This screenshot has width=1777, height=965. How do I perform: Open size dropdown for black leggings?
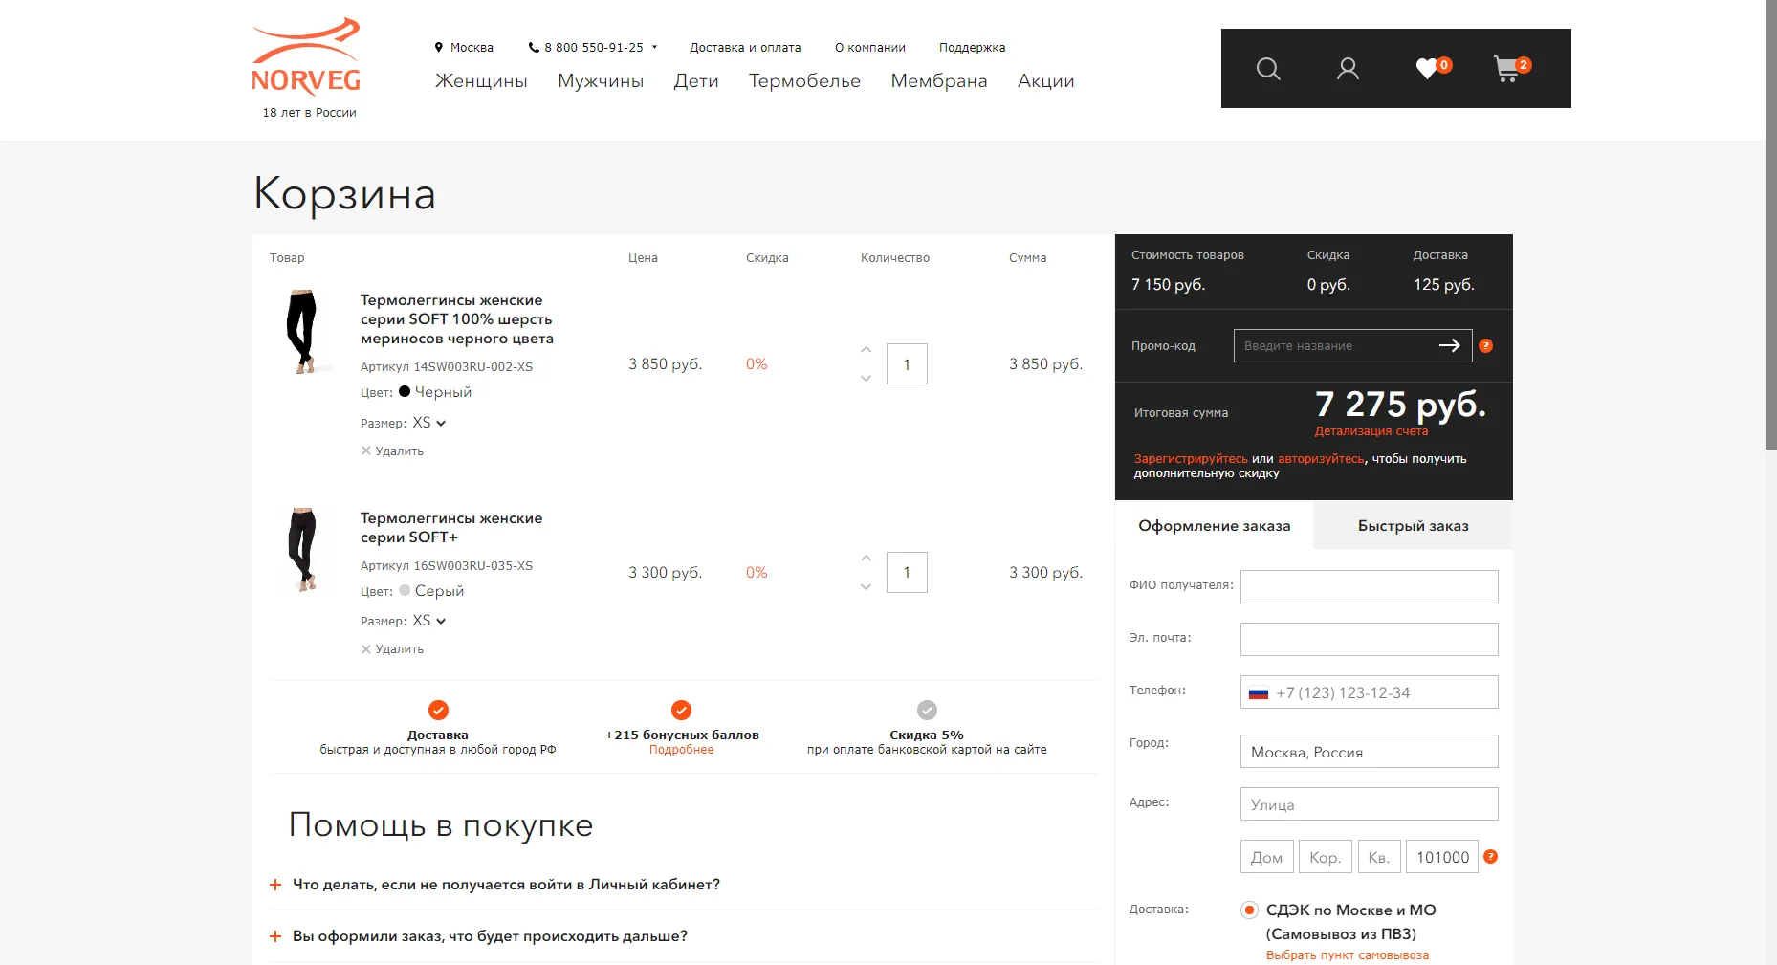(x=429, y=423)
